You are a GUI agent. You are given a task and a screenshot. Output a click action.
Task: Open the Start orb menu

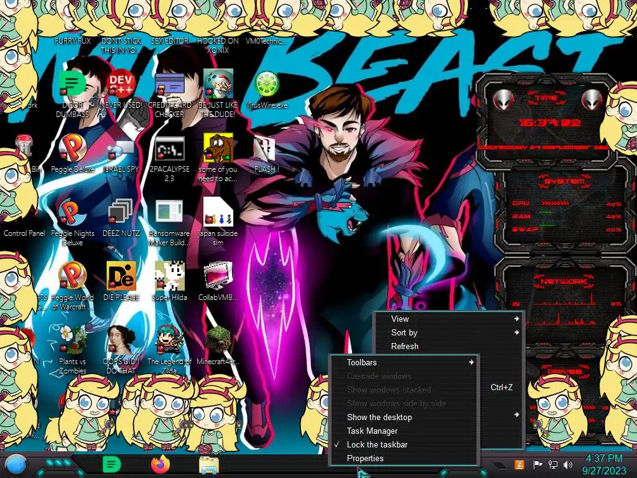(x=17, y=464)
